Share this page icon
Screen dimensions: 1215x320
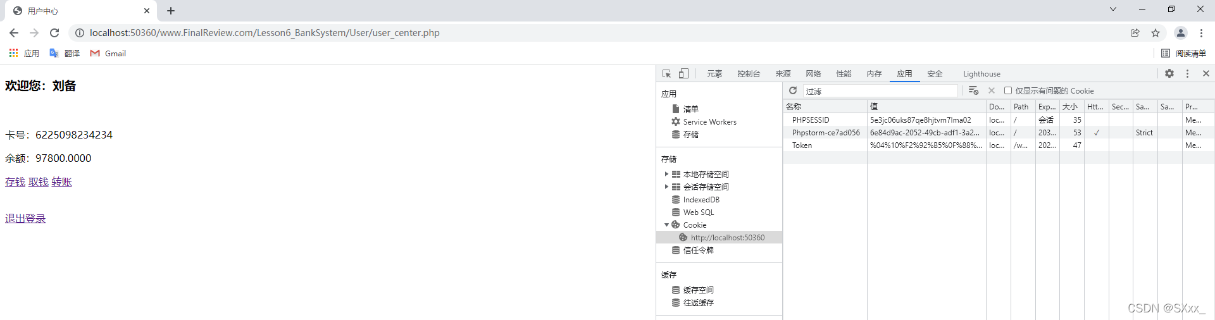pyautogui.click(x=1135, y=33)
